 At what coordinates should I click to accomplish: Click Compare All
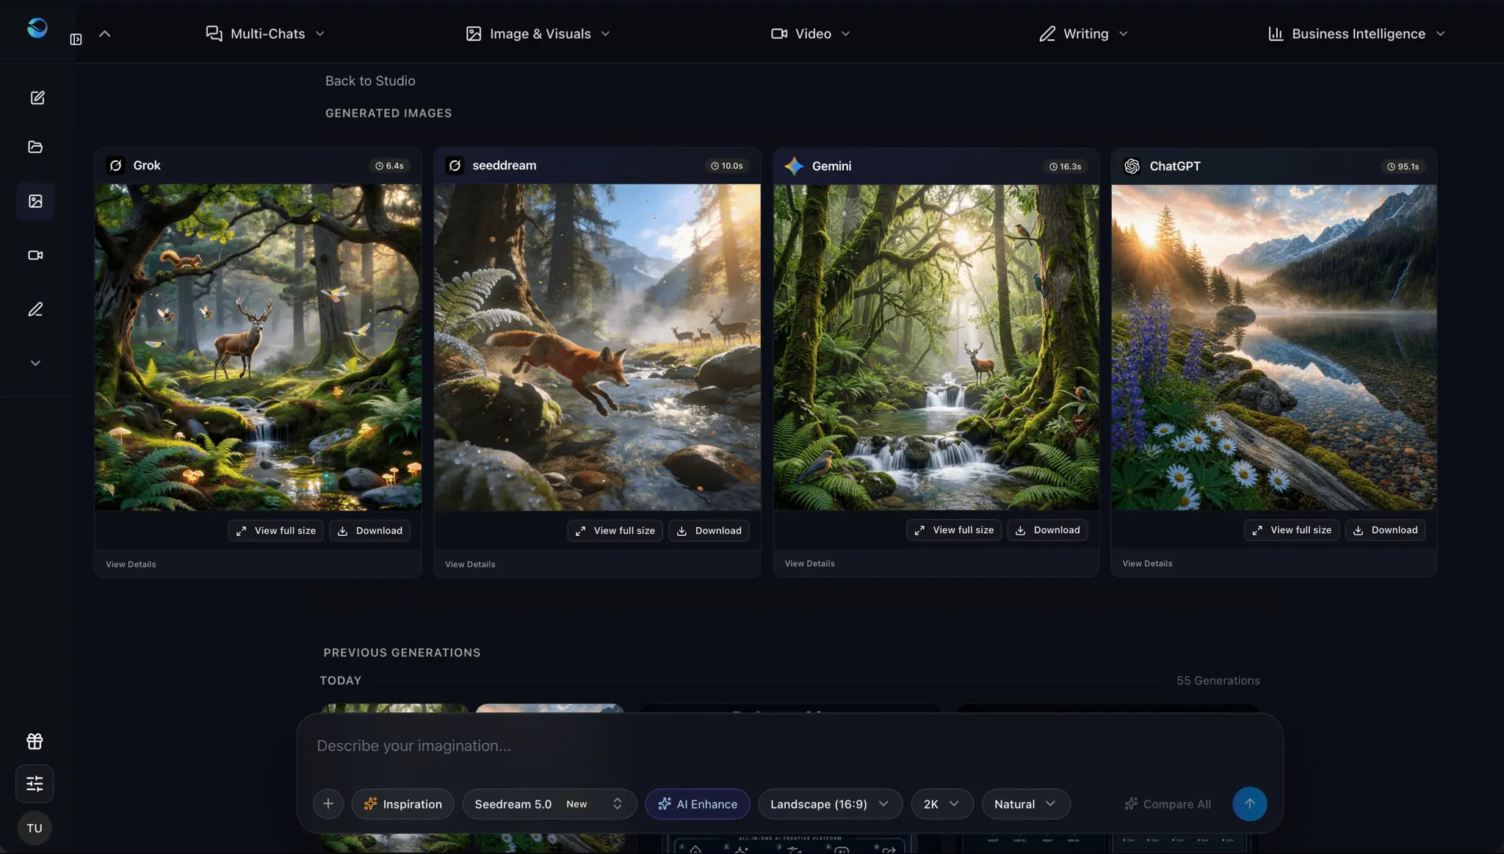click(x=1168, y=804)
